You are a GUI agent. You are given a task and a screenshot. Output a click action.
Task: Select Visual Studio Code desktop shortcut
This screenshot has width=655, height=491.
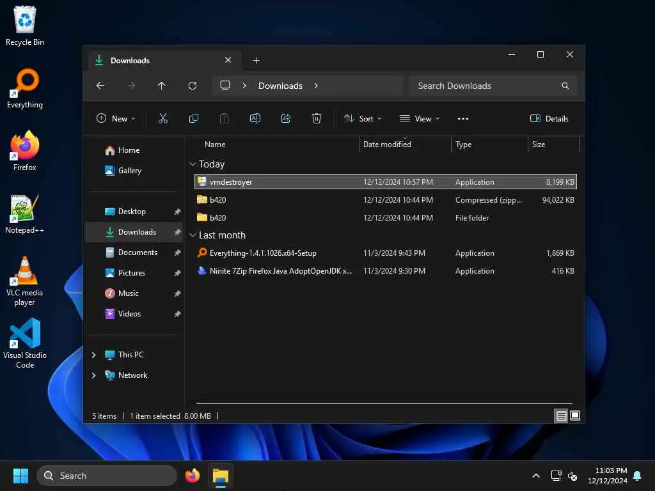pyautogui.click(x=25, y=343)
